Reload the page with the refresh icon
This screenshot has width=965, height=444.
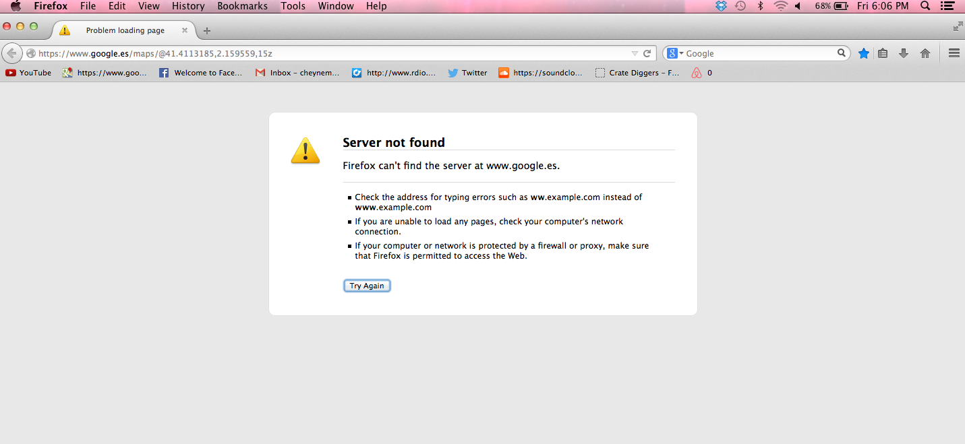pos(647,53)
